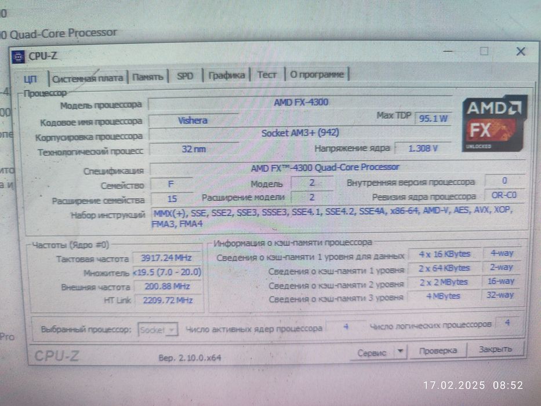Click Quad-Core Processor text in background window
Screen dimensions: 541x406
pyautogui.click(x=63, y=33)
